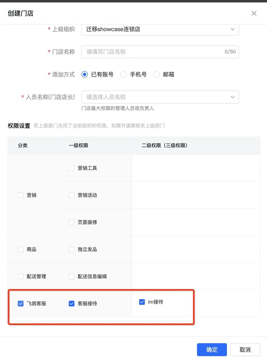Click the 门店最大权限的管理人员或负责人 hint text
Screen dimensions: 267x361
(x=118, y=108)
